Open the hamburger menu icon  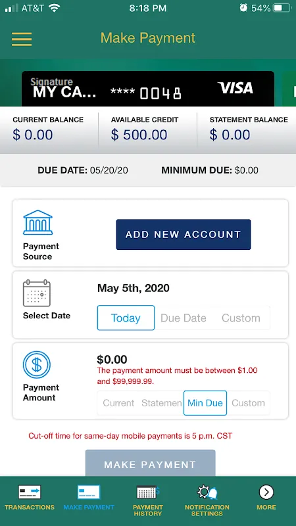point(22,39)
